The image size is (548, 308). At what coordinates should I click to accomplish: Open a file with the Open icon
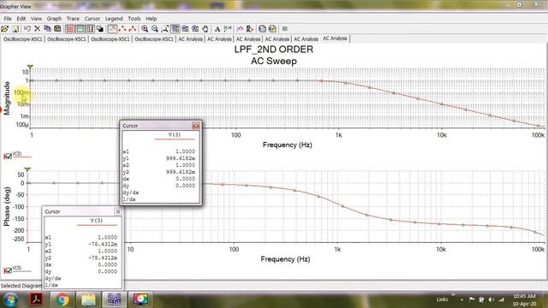(5, 29)
